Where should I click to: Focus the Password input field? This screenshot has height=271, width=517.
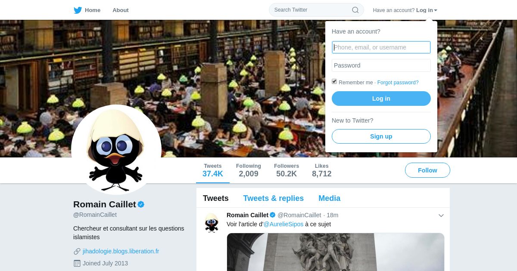click(381, 65)
